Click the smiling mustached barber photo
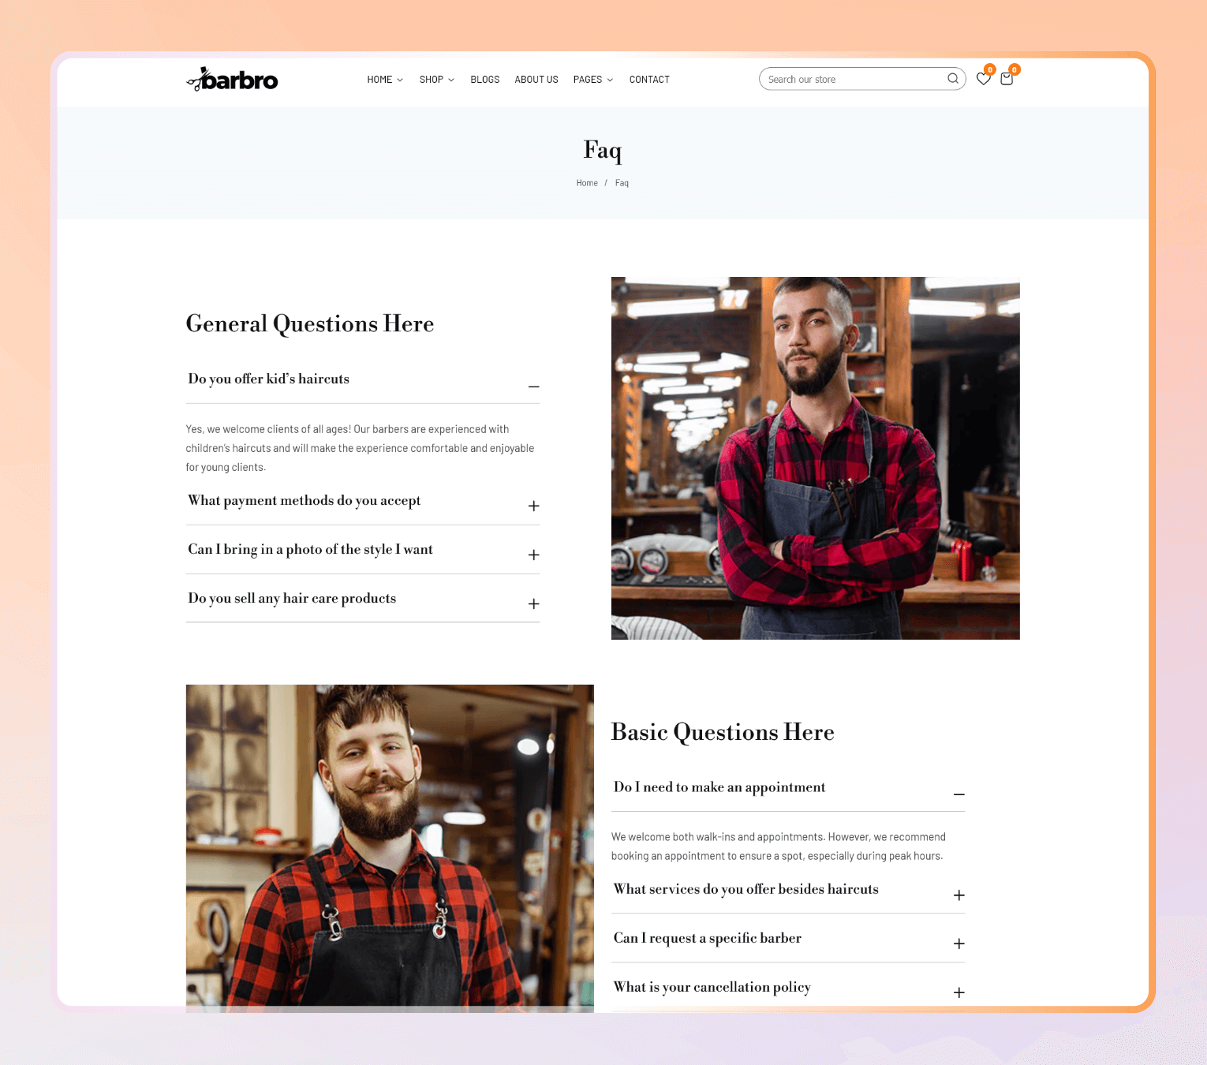 (390, 848)
